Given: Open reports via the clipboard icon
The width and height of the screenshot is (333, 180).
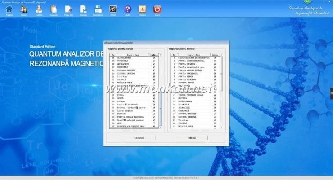Looking at the screenshot, I should coord(54,9).
